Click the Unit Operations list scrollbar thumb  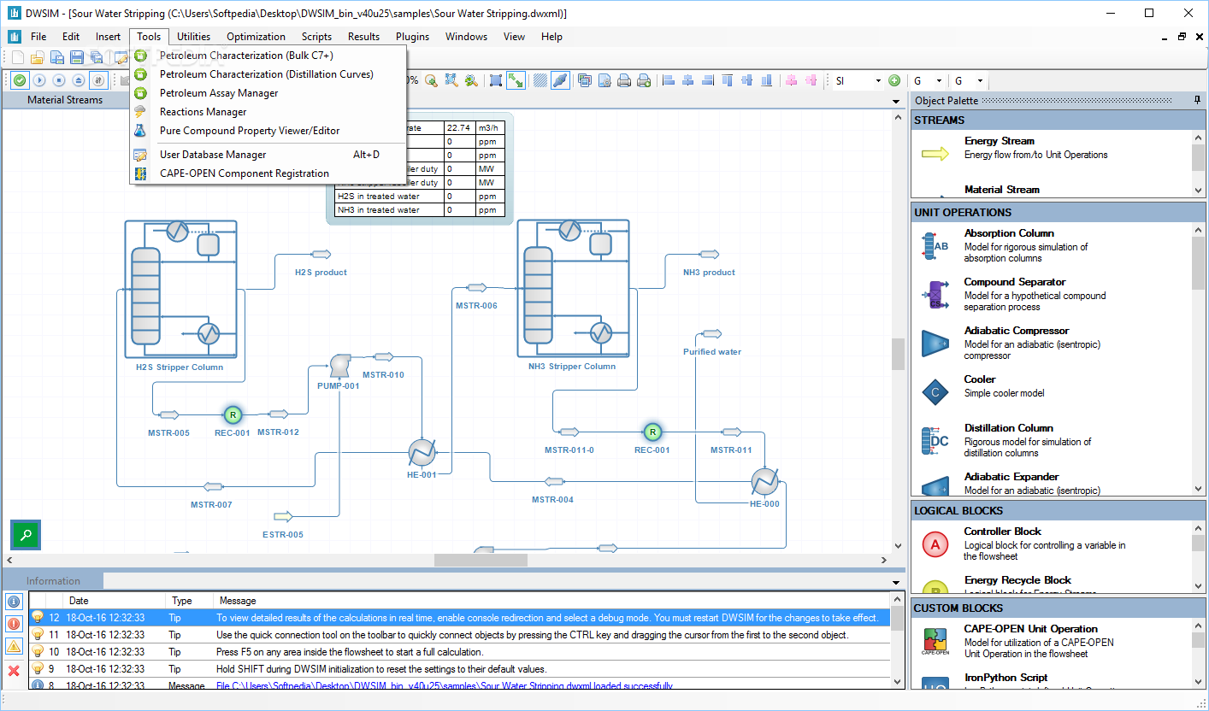point(1198,263)
